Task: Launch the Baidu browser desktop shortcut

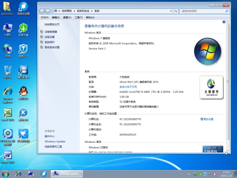Action: click(x=23, y=8)
